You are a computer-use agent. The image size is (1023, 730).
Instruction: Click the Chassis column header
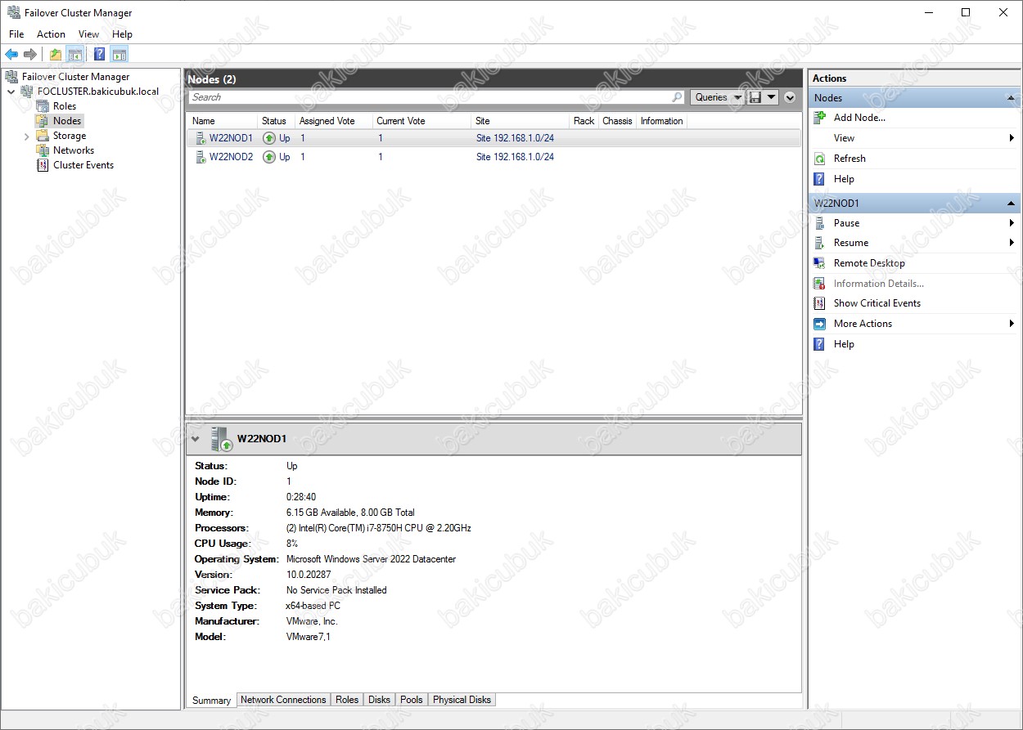[617, 121]
